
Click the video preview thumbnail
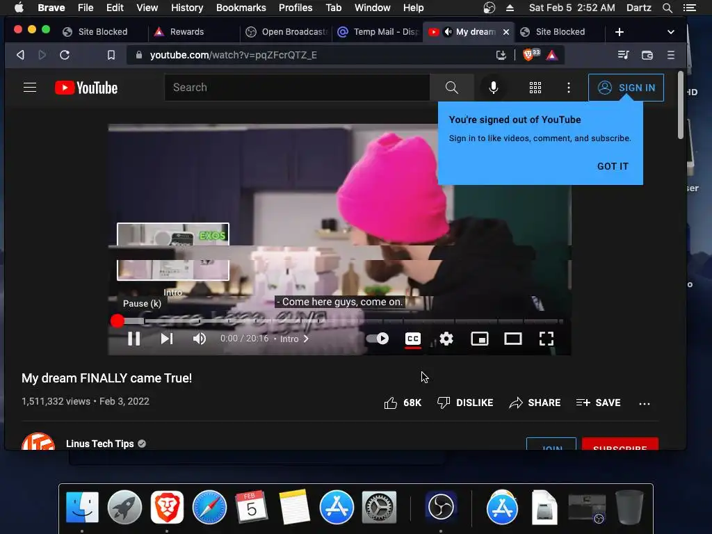173,252
